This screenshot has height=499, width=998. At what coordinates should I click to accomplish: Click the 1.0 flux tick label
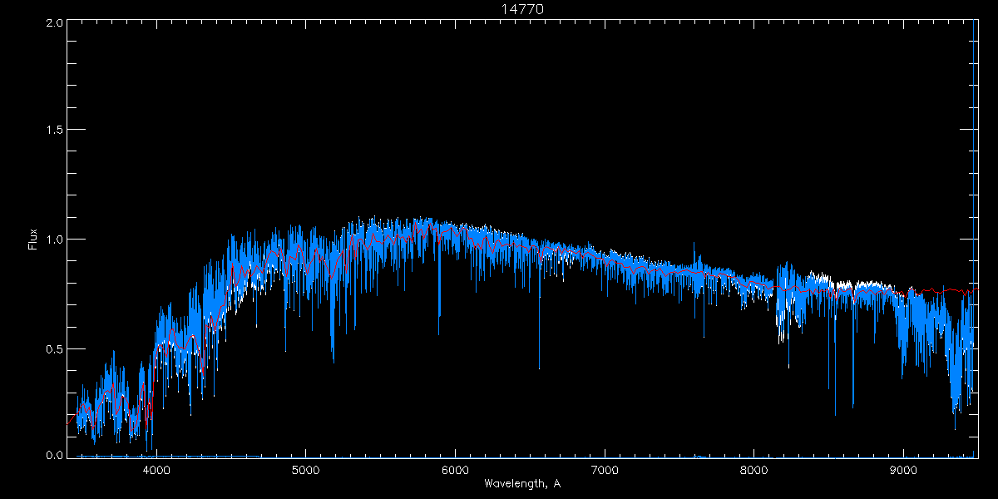pyautogui.click(x=54, y=240)
